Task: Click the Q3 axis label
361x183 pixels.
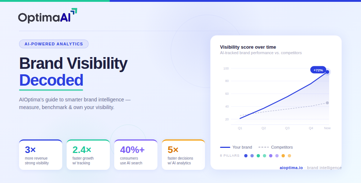Action: click(x=287, y=128)
